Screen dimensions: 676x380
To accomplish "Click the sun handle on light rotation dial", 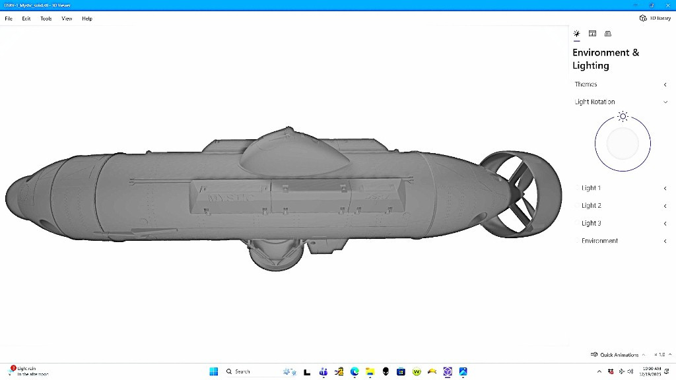I will [x=623, y=117].
